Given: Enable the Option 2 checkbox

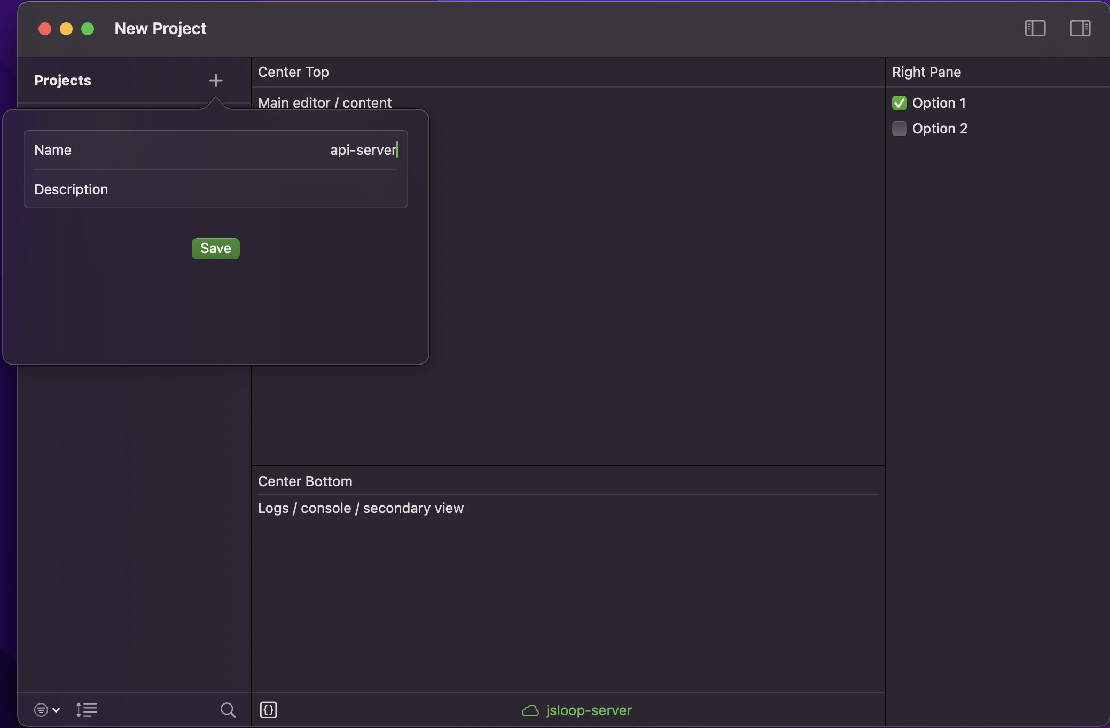Looking at the screenshot, I should (900, 129).
